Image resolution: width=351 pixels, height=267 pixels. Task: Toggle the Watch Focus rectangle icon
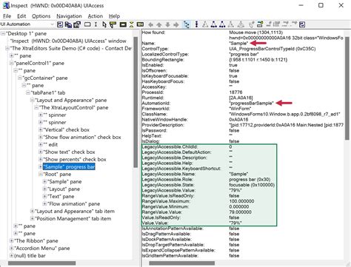coord(87,24)
